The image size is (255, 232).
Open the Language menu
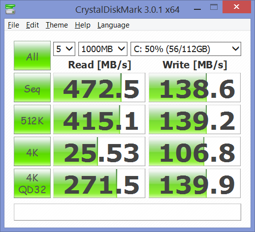pos(113,25)
